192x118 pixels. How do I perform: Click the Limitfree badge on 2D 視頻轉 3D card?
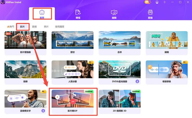point(136,92)
